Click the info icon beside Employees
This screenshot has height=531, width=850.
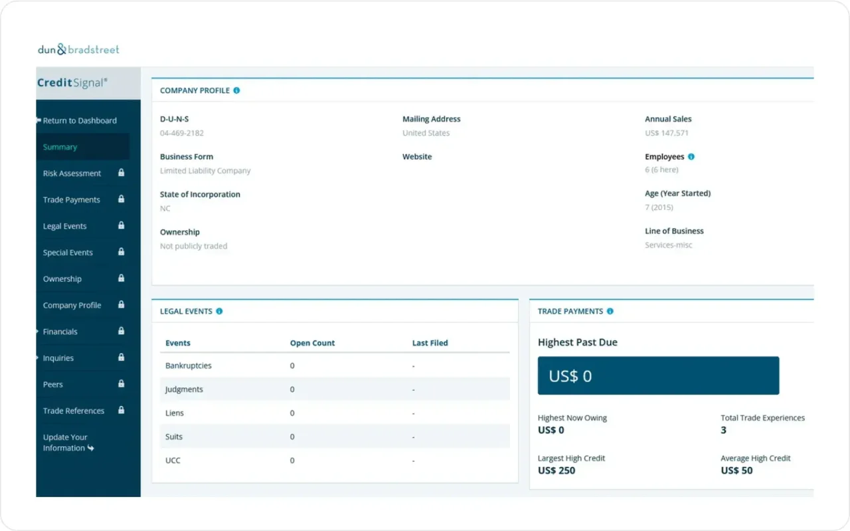coord(691,157)
